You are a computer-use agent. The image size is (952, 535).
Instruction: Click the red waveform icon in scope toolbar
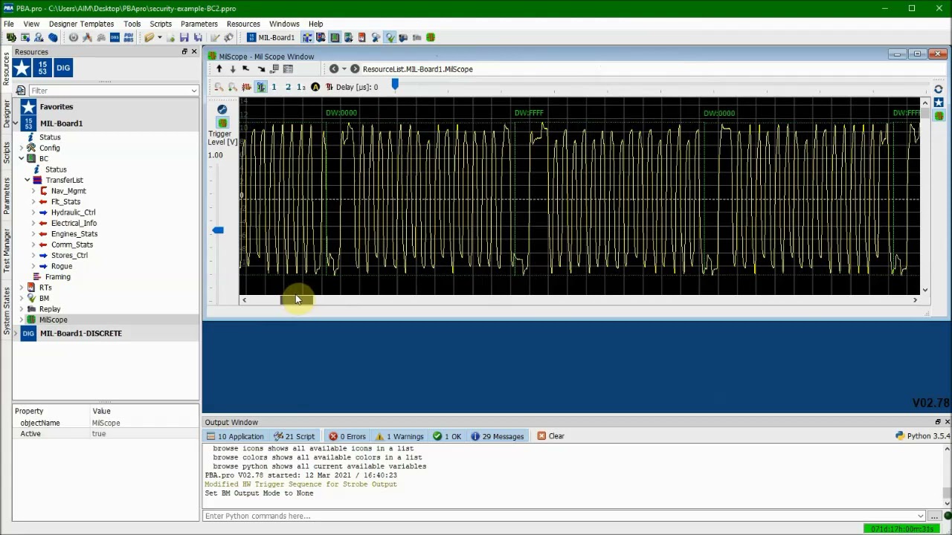[x=246, y=87]
